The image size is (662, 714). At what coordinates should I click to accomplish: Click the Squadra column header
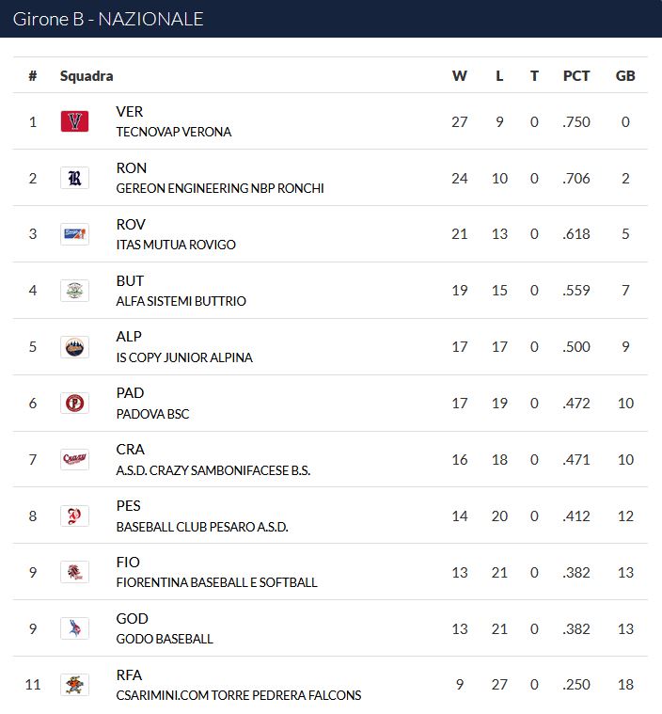pos(87,76)
